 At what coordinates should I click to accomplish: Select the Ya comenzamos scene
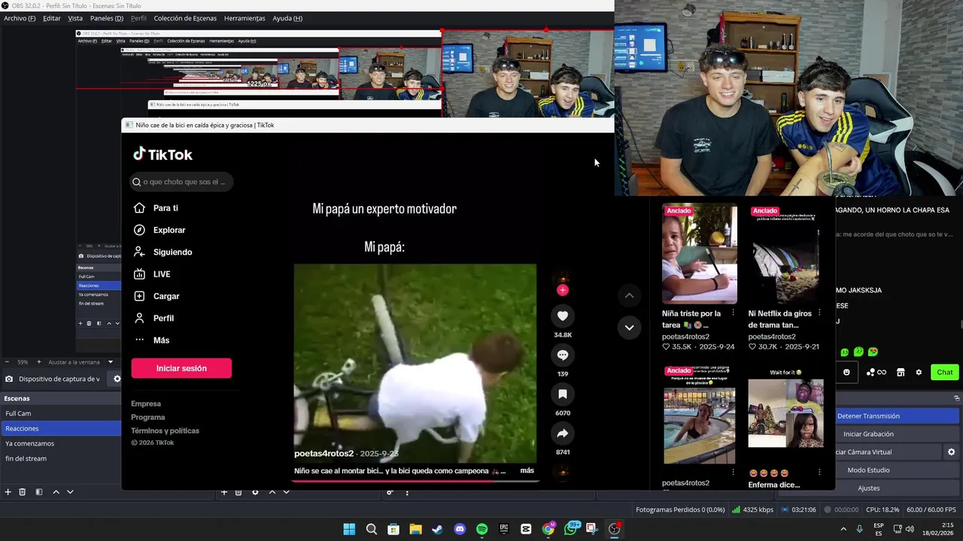(x=60, y=443)
